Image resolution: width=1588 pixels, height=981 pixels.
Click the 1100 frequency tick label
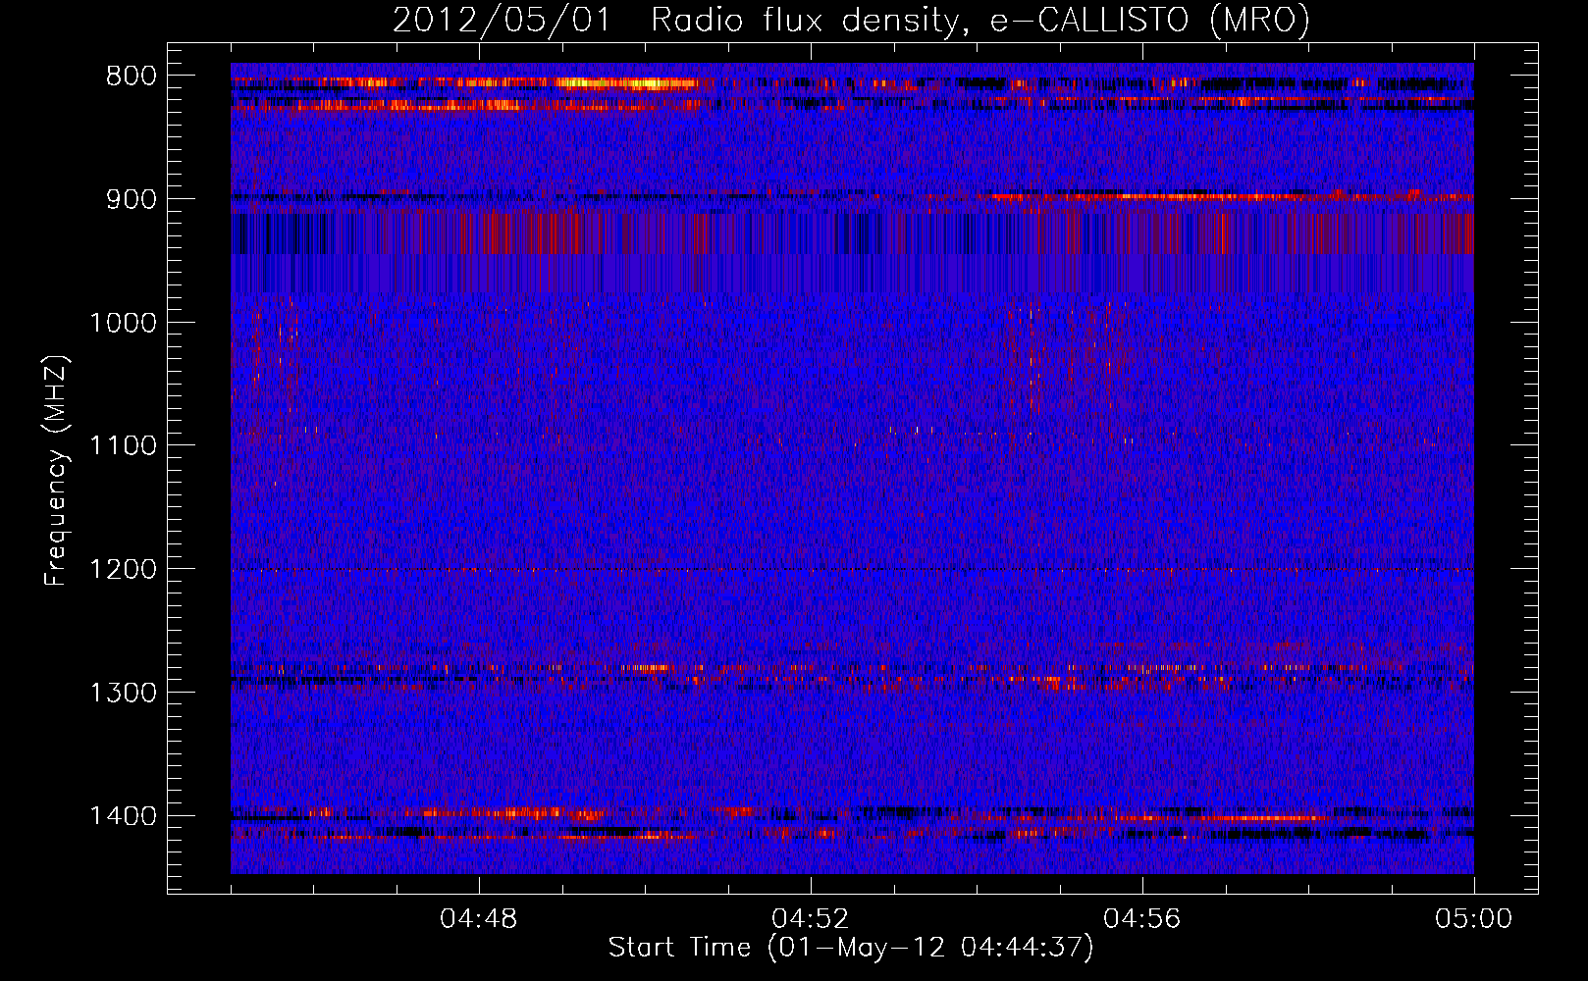(123, 446)
